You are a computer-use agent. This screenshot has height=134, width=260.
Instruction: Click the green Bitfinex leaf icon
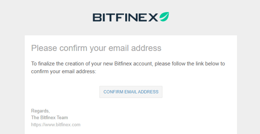pos(164,17)
